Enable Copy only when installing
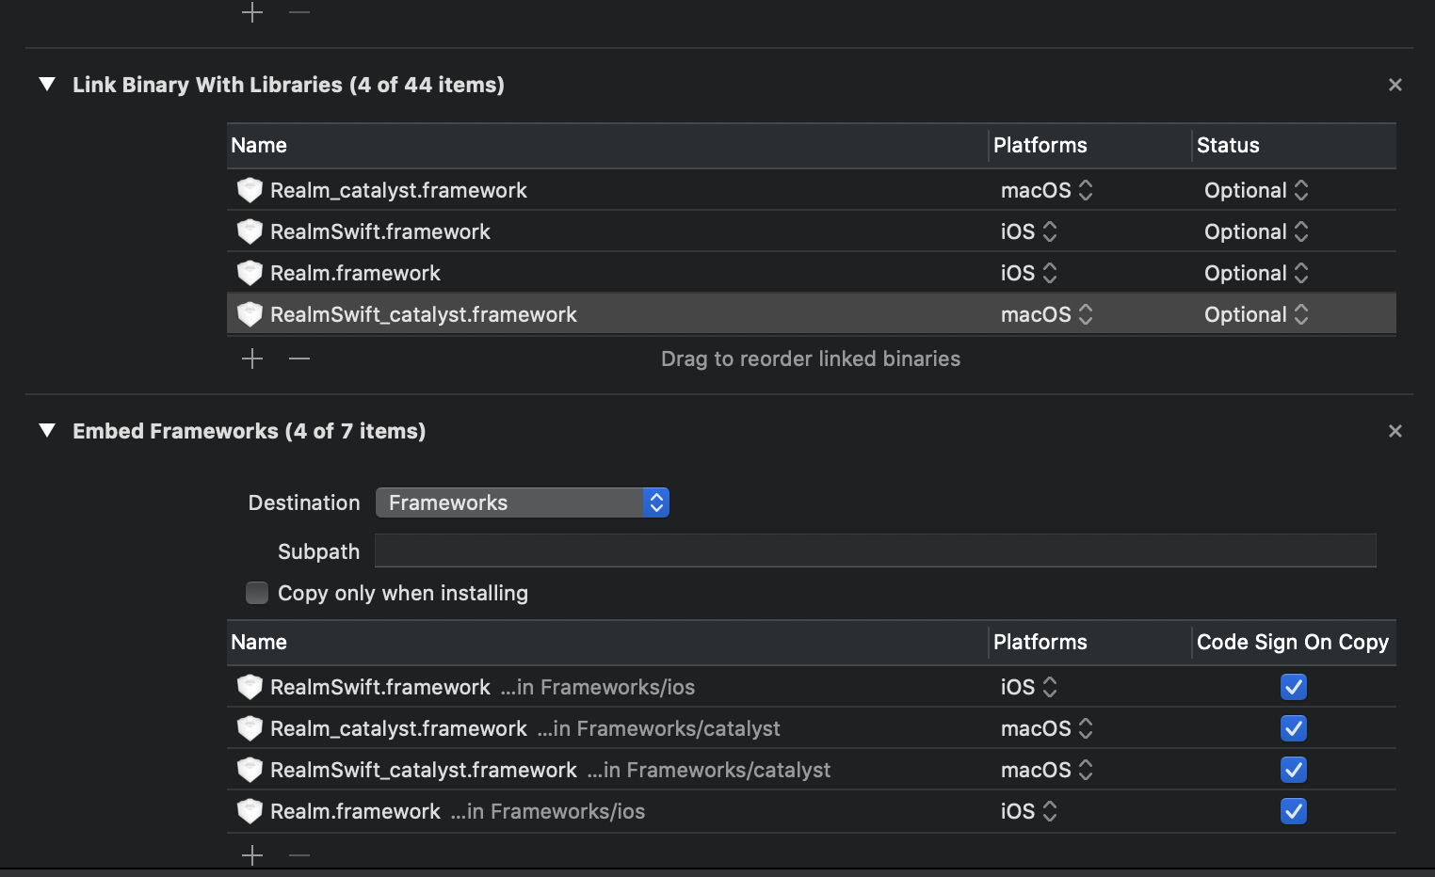The height and width of the screenshot is (877, 1435). coord(257,593)
